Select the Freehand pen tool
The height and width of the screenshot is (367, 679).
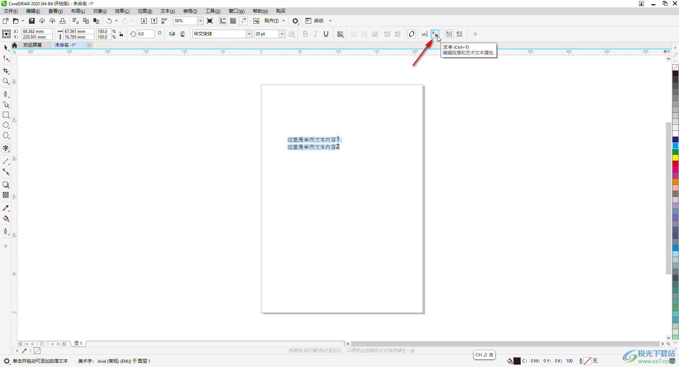click(6, 94)
